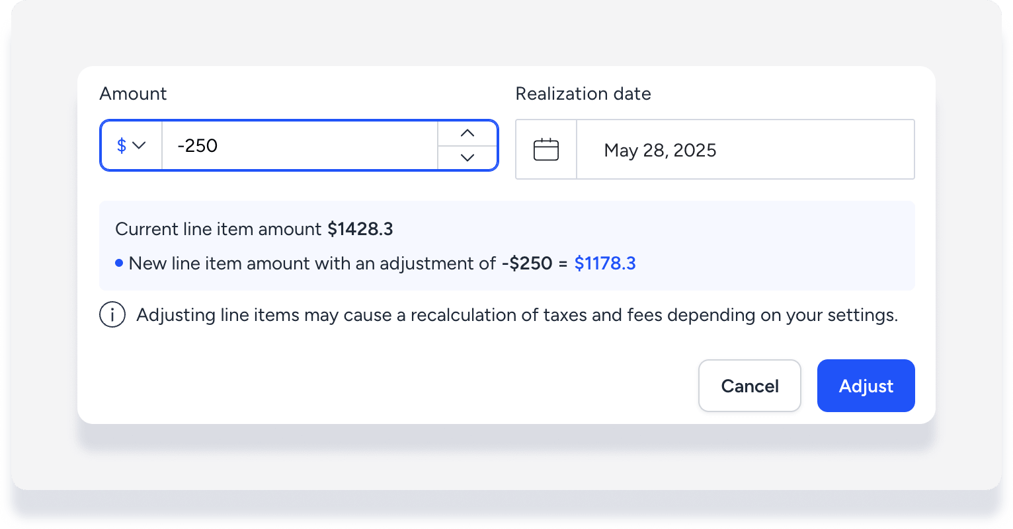Viewport: 1013px width, 529px height.
Task: Click the Realization date label
Action: tap(583, 94)
